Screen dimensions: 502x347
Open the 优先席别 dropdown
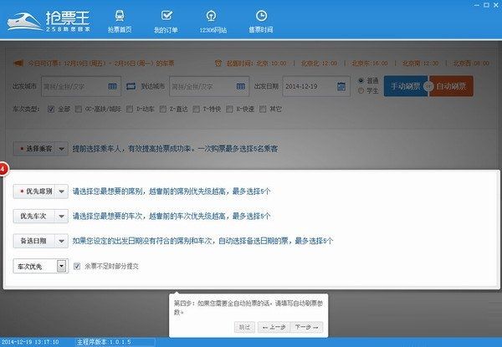[x=41, y=191]
